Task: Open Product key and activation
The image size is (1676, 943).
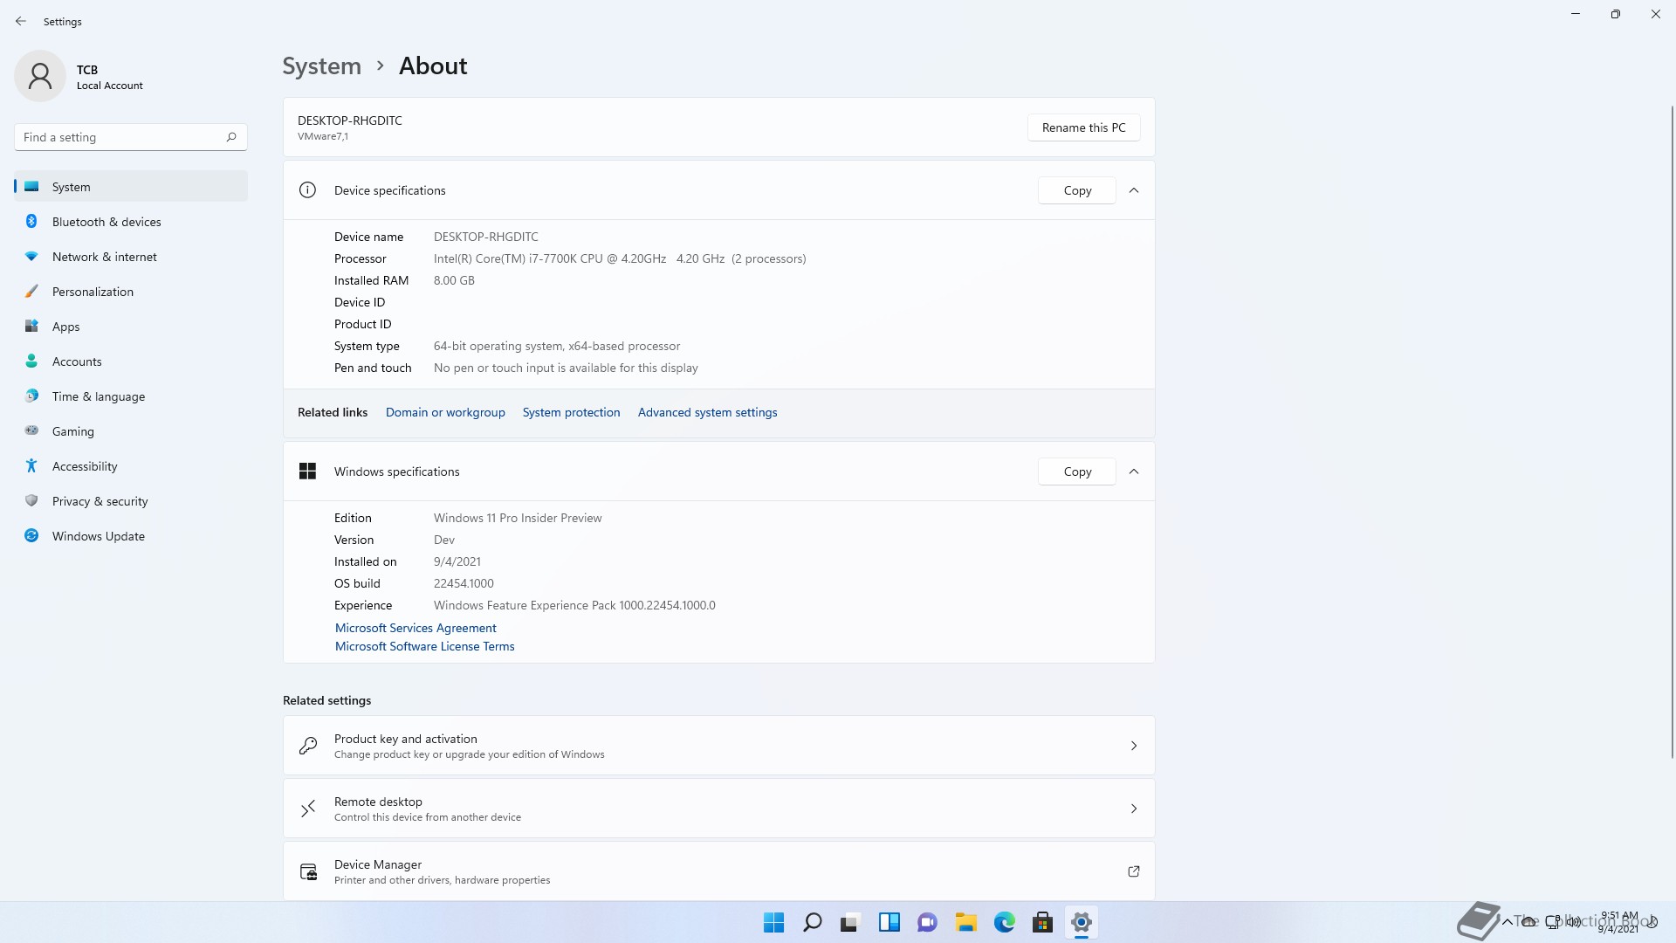Action: point(718,746)
